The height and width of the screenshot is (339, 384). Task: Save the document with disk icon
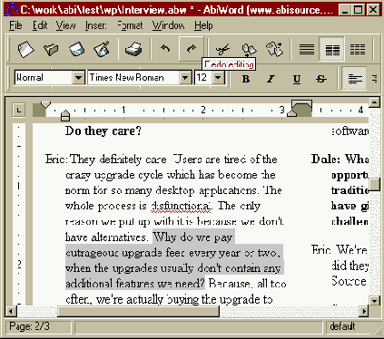(76, 49)
